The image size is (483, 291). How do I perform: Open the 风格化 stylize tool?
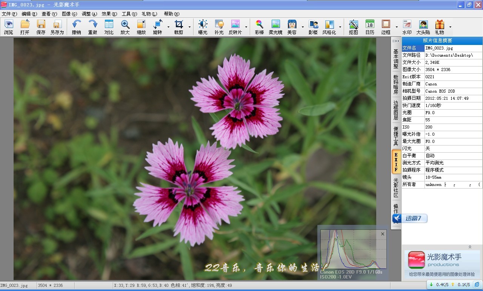coord(329,27)
